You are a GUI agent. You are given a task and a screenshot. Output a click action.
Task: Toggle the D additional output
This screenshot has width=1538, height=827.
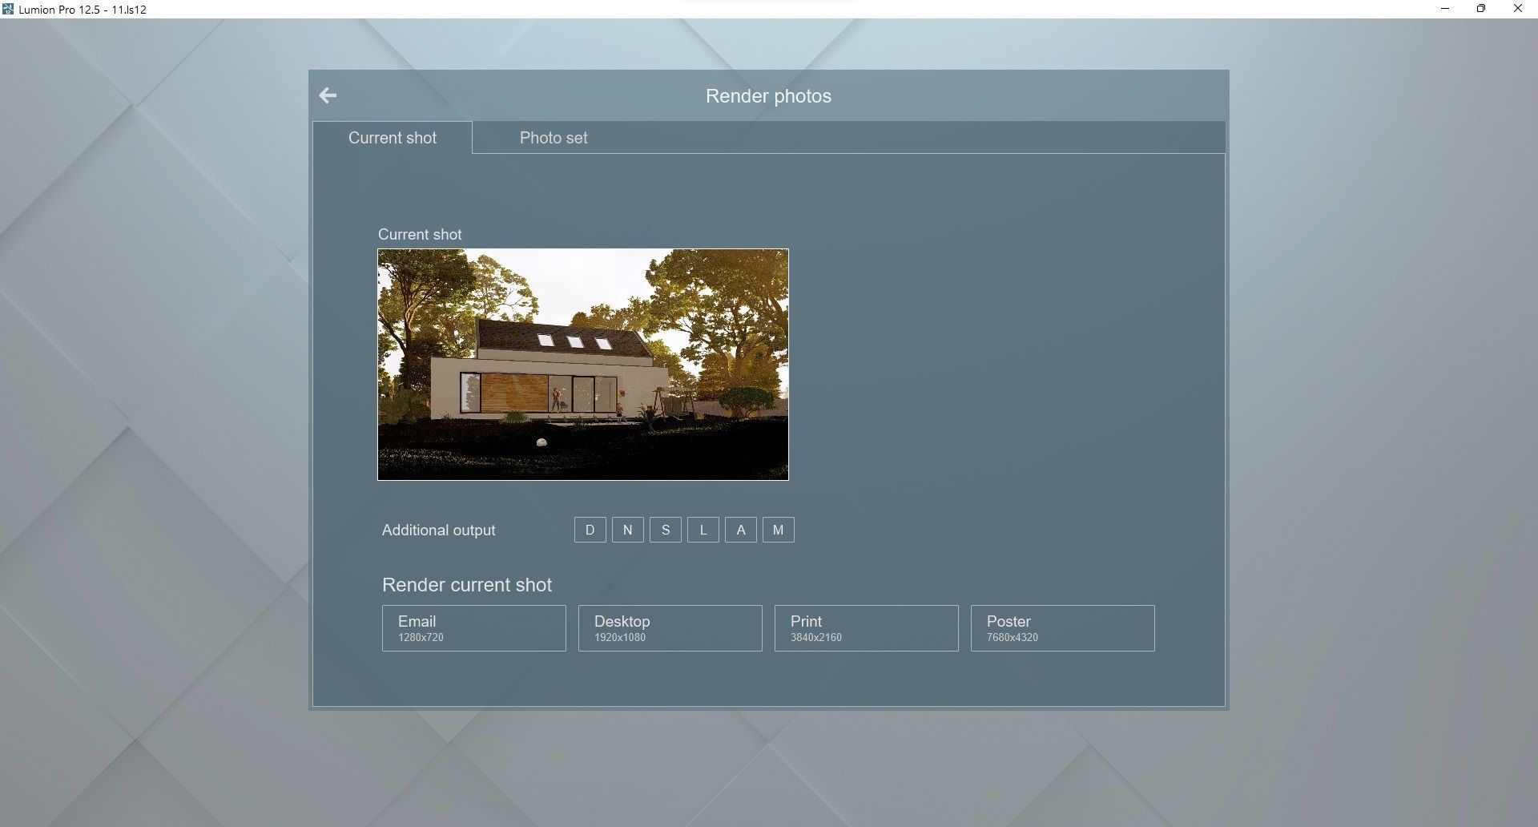[x=590, y=530]
